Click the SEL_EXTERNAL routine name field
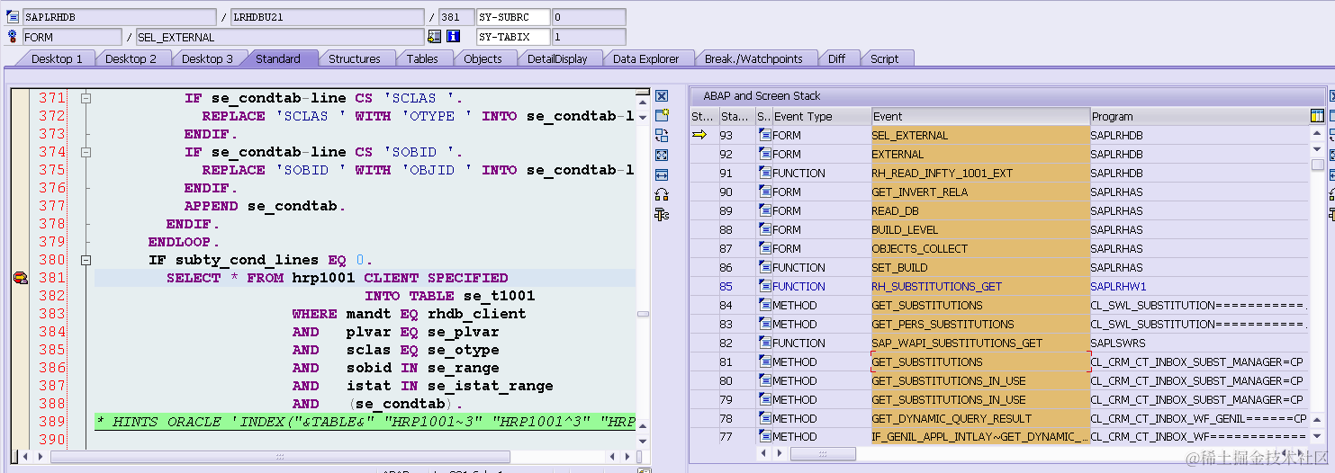Image resolution: width=1335 pixels, height=473 pixels. coord(279,37)
